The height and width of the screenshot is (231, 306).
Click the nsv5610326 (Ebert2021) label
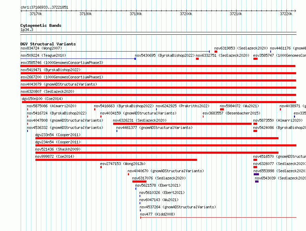click(162, 192)
